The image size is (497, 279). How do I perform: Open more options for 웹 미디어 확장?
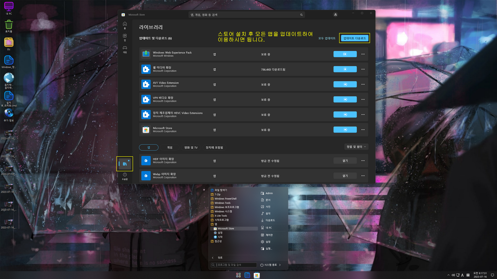click(x=363, y=69)
